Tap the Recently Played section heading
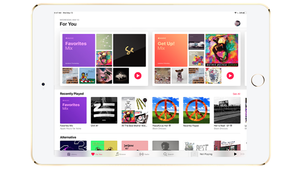The height and width of the screenshot is (169, 302). pos(72,93)
